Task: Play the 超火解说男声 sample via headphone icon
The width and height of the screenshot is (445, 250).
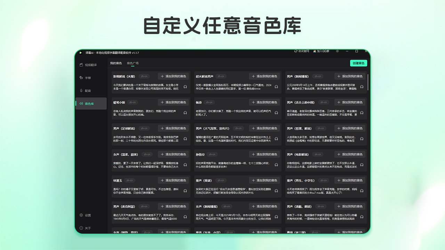Action: coord(276,87)
